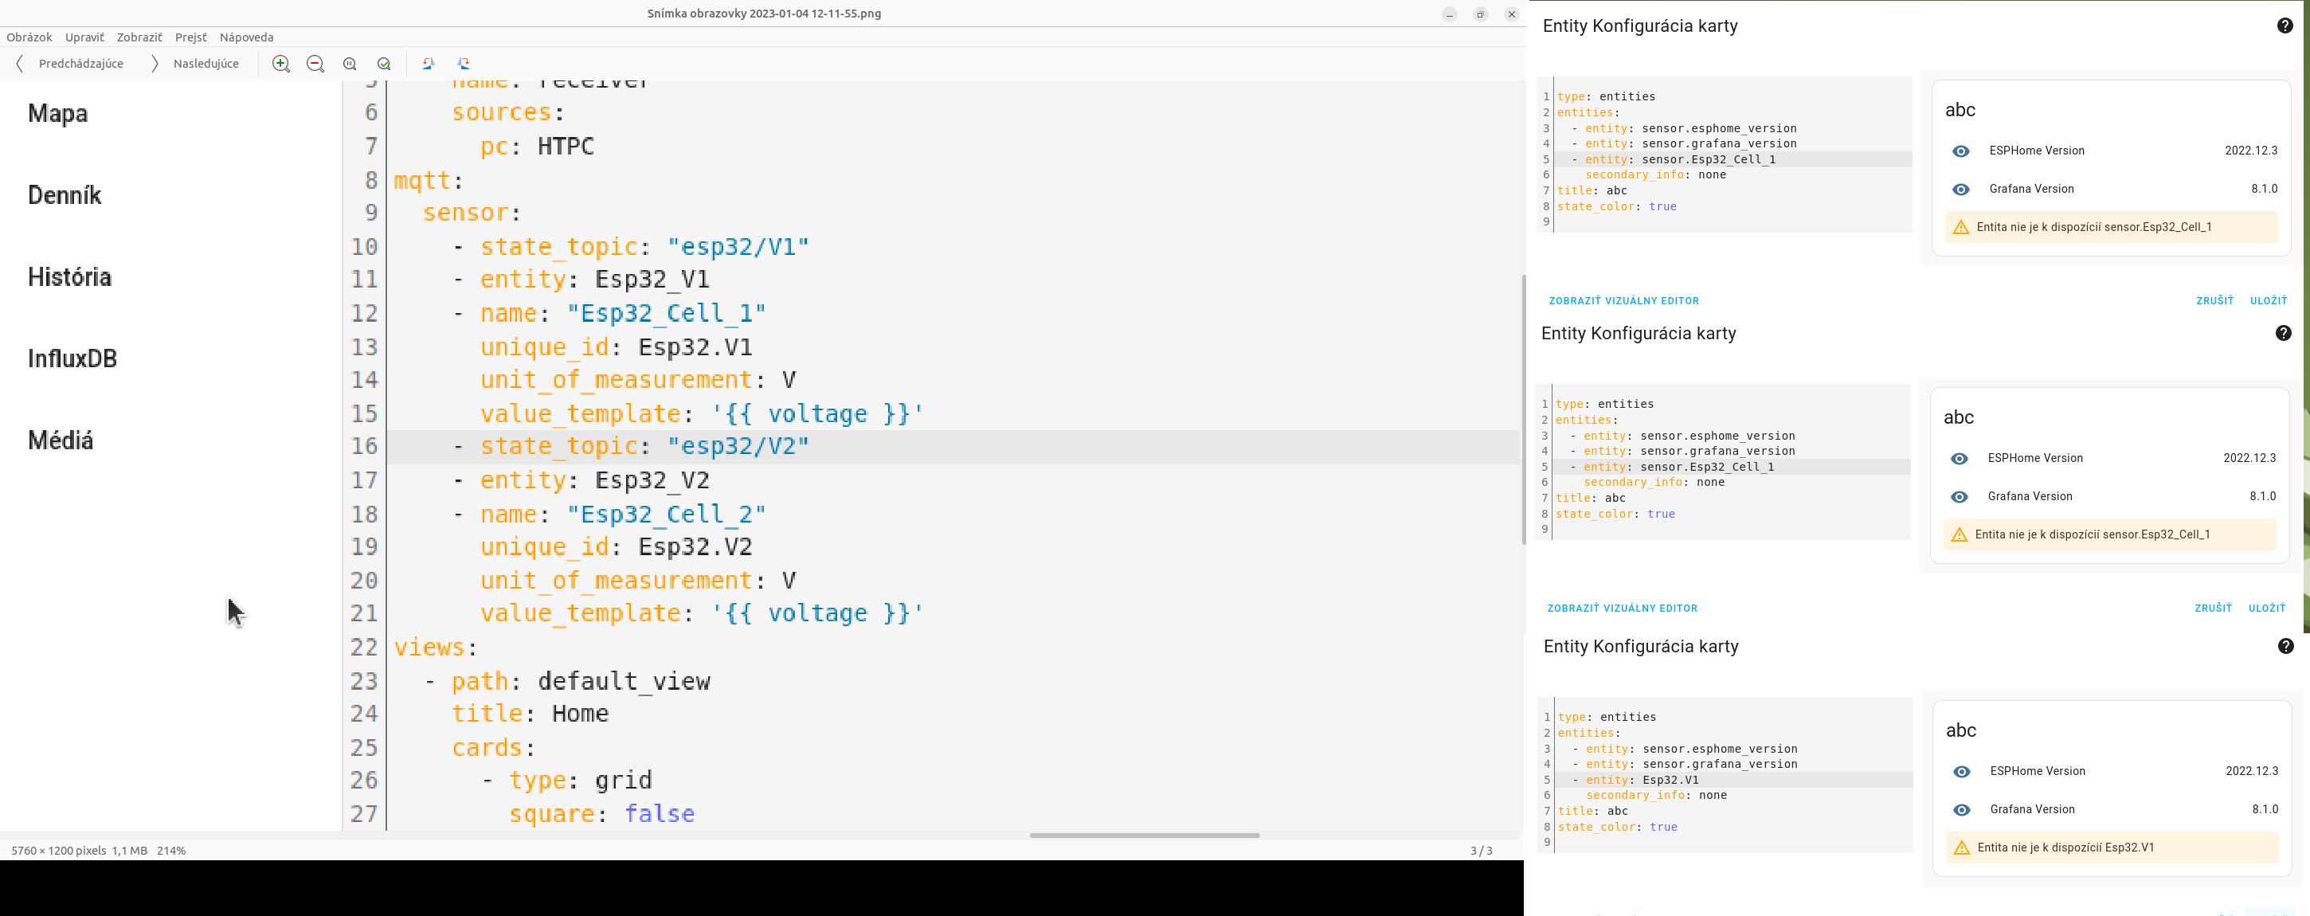Click the zoom in magnifier icon
The width and height of the screenshot is (2310, 916).
click(280, 64)
